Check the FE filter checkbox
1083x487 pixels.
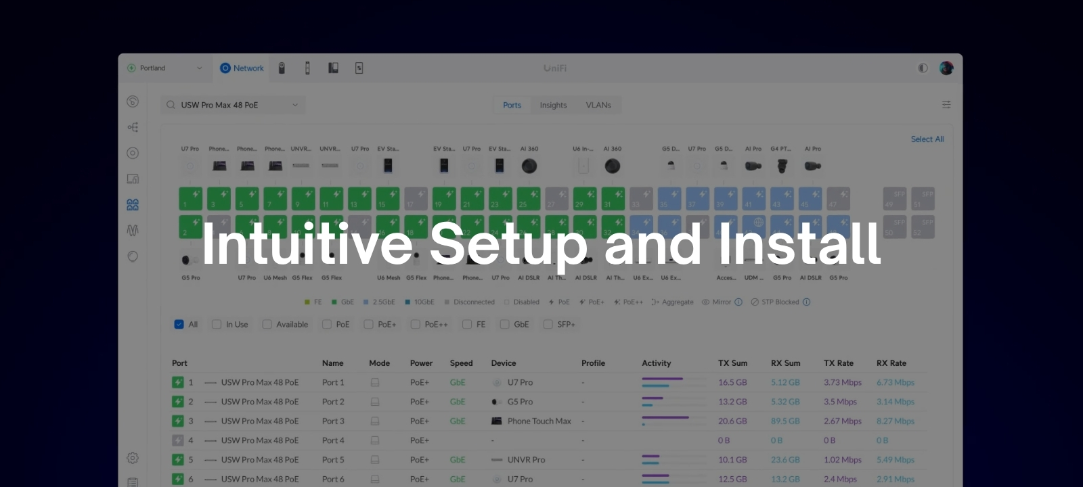tap(467, 325)
